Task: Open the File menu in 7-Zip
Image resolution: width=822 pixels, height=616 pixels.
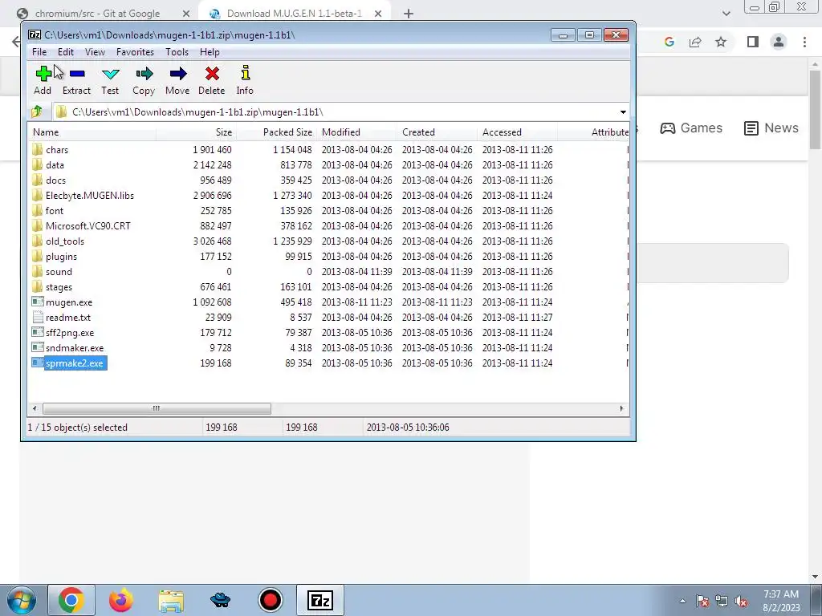Action: point(39,52)
